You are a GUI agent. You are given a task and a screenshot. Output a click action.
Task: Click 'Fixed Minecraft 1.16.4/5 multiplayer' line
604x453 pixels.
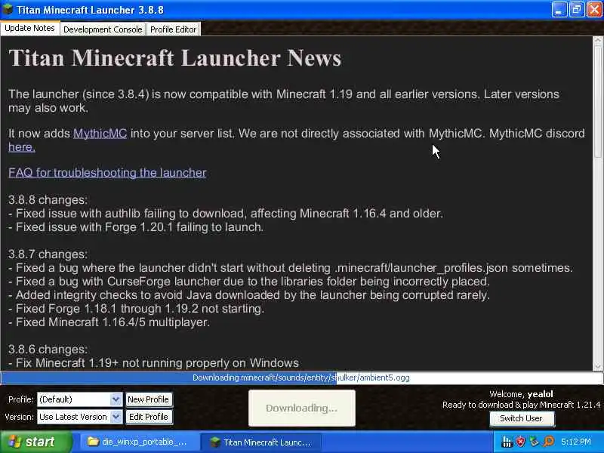coord(109,322)
